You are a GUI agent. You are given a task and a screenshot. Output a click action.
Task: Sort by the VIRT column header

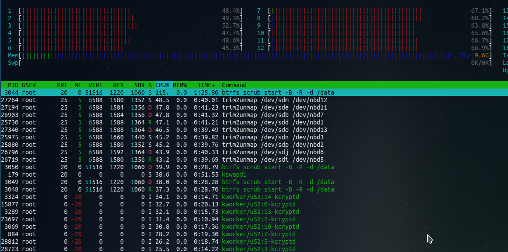96,85
